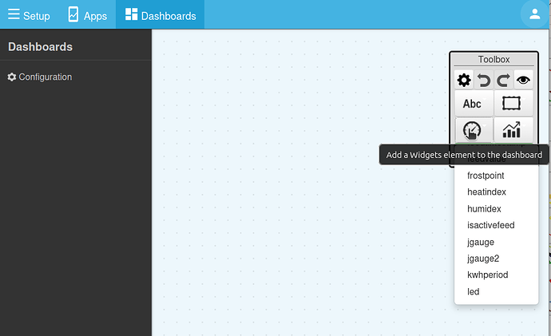Open the Setup menu
This screenshot has height=336, width=551.
tap(29, 15)
